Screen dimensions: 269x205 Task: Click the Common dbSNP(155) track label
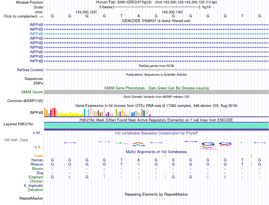25,101
